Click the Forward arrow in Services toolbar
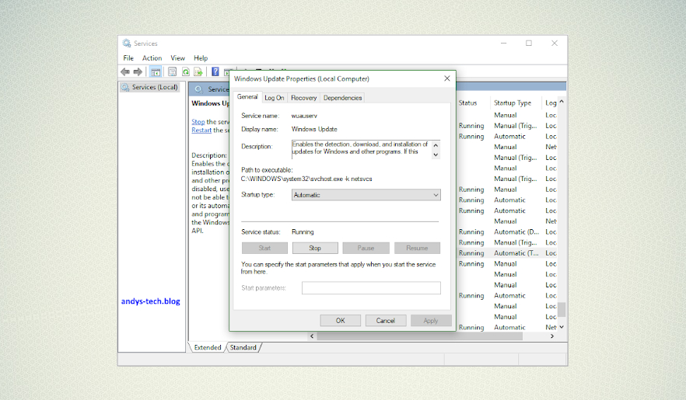 [137, 71]
